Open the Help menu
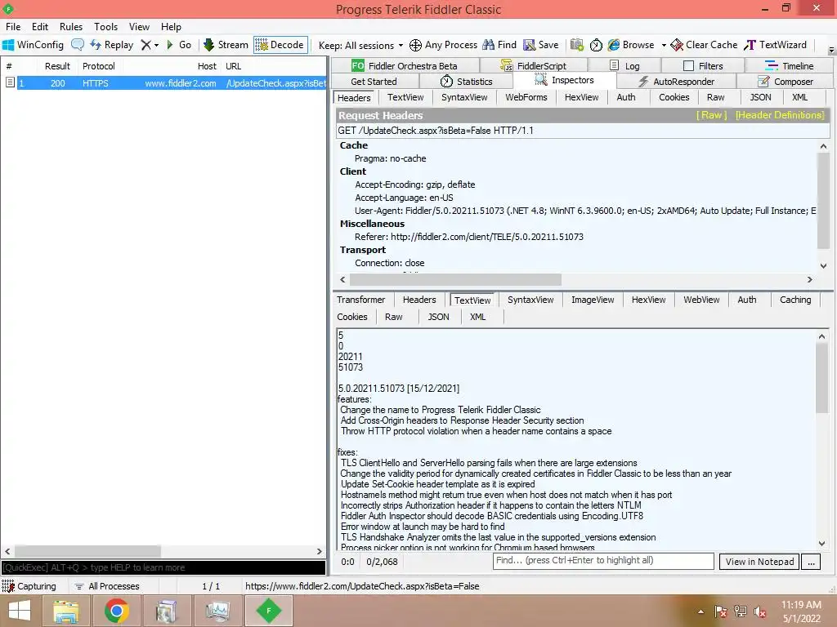Viewport: 837px width, 627px height. click(x=171, y=27)
